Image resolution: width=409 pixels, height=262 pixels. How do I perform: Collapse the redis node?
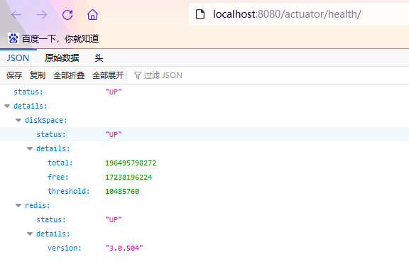18,206
